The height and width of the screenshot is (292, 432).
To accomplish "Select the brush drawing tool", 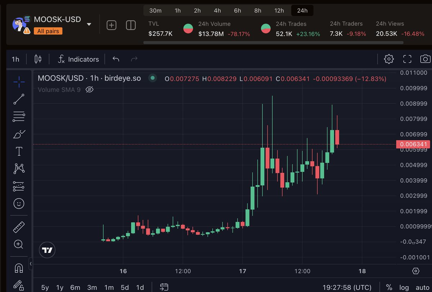I will pos(19,134).
